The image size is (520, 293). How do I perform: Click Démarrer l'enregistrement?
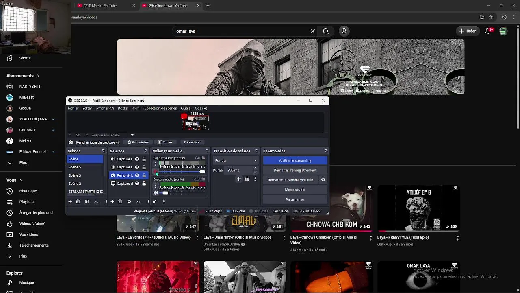click(295, 170)
